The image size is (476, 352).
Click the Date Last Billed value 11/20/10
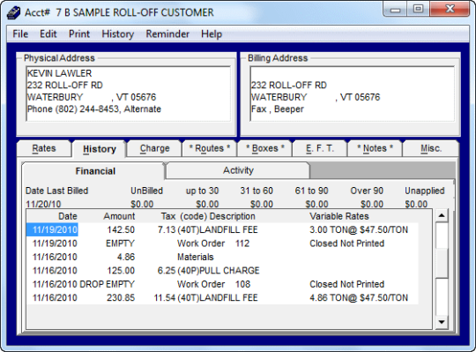point(43,204)
